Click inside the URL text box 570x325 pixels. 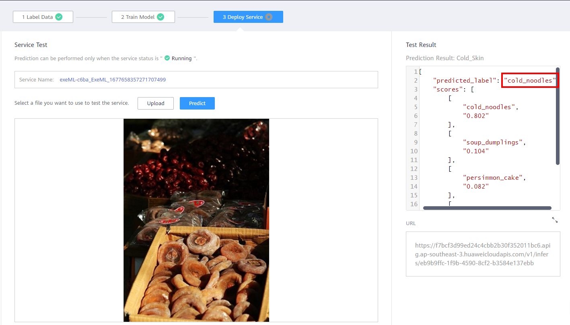tap(483, 254)
